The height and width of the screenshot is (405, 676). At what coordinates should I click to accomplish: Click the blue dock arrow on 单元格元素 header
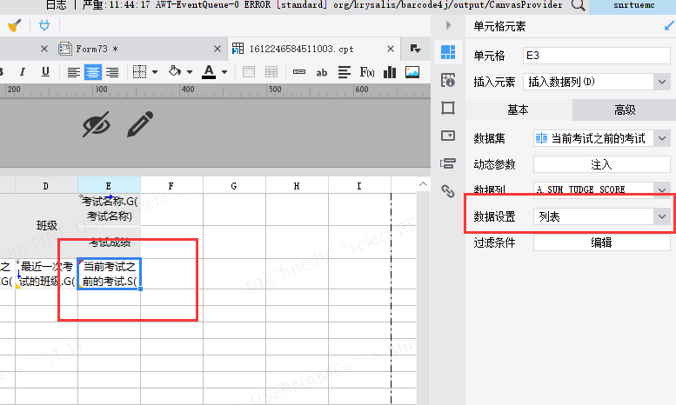(x=669, y=26)
